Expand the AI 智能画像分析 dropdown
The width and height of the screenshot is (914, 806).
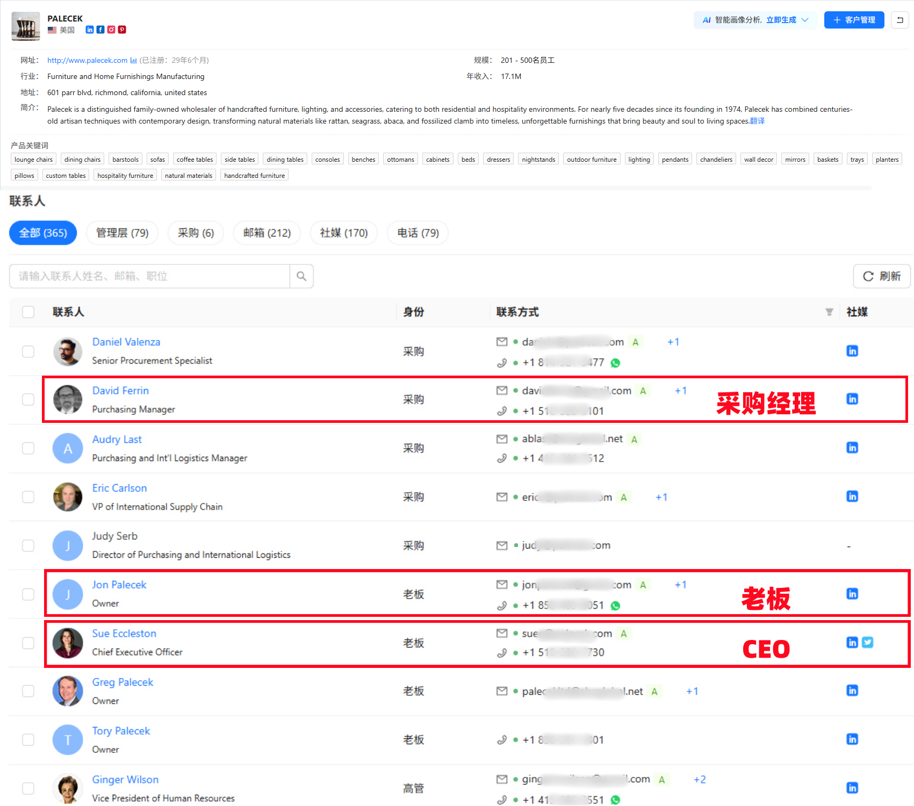tap(755, 20)
